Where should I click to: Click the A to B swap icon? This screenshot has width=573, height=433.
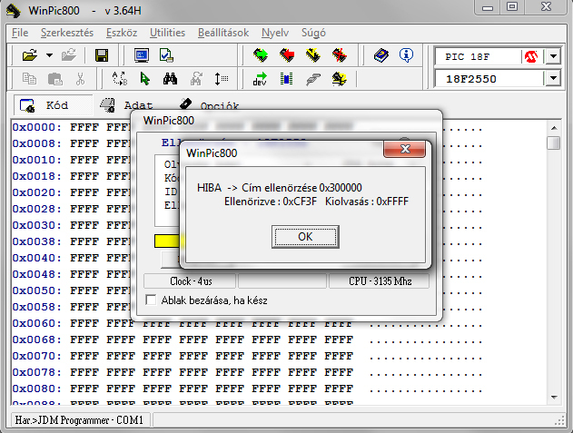[x=120, y=79]
